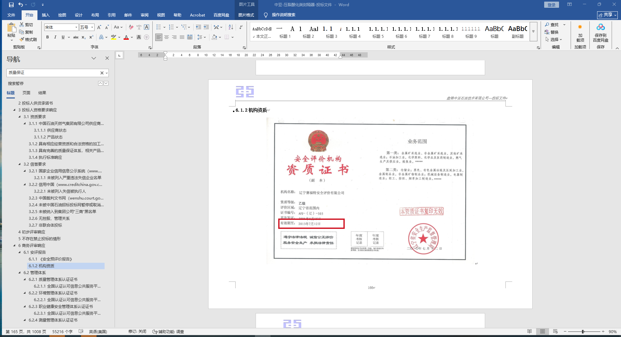Apply the yellow text highlight color

[114, 37]
